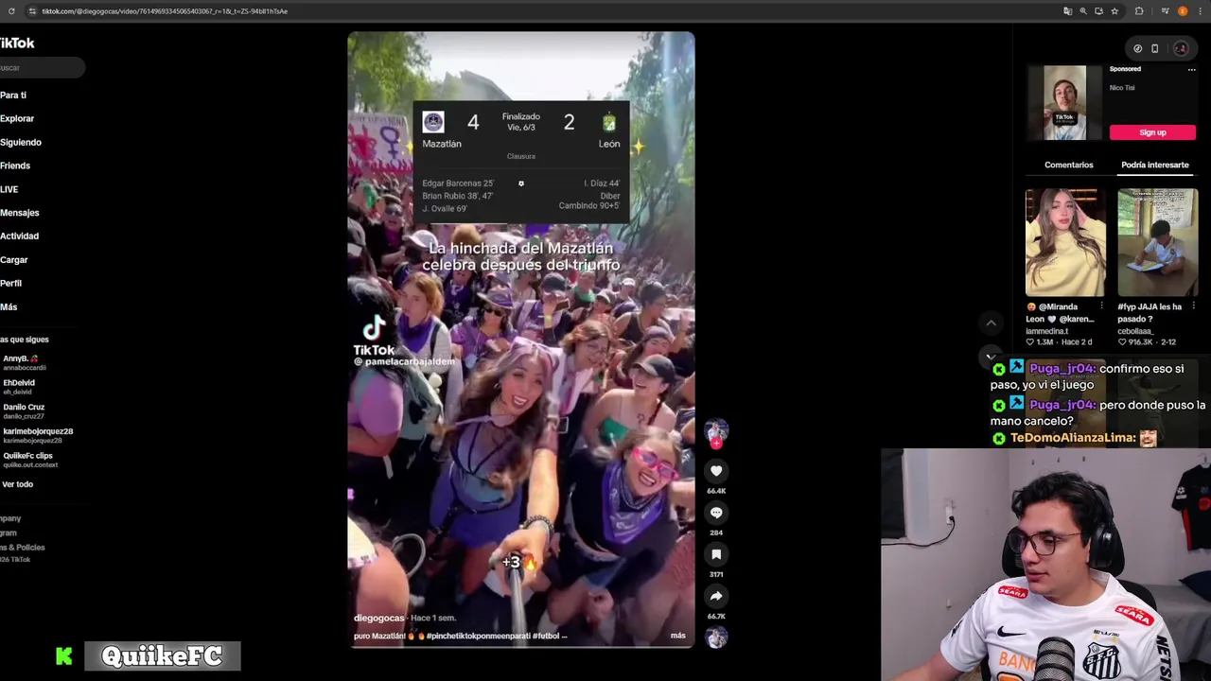Open the Nico Tisi sponsored video thumbnail

1065,103
